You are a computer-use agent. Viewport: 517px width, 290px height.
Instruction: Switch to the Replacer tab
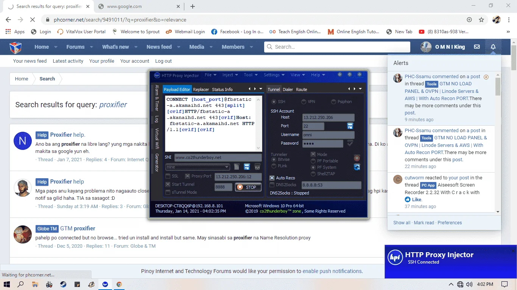point(201,89)
